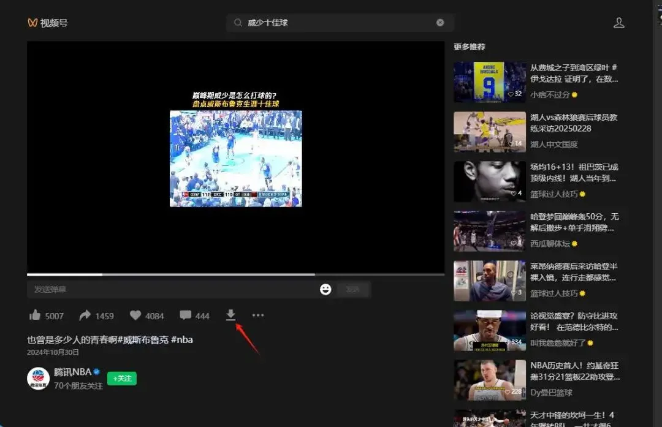Favorite the video with heart icon
The width and height of the screenshot is (662, 427).
tap(135, 315)
